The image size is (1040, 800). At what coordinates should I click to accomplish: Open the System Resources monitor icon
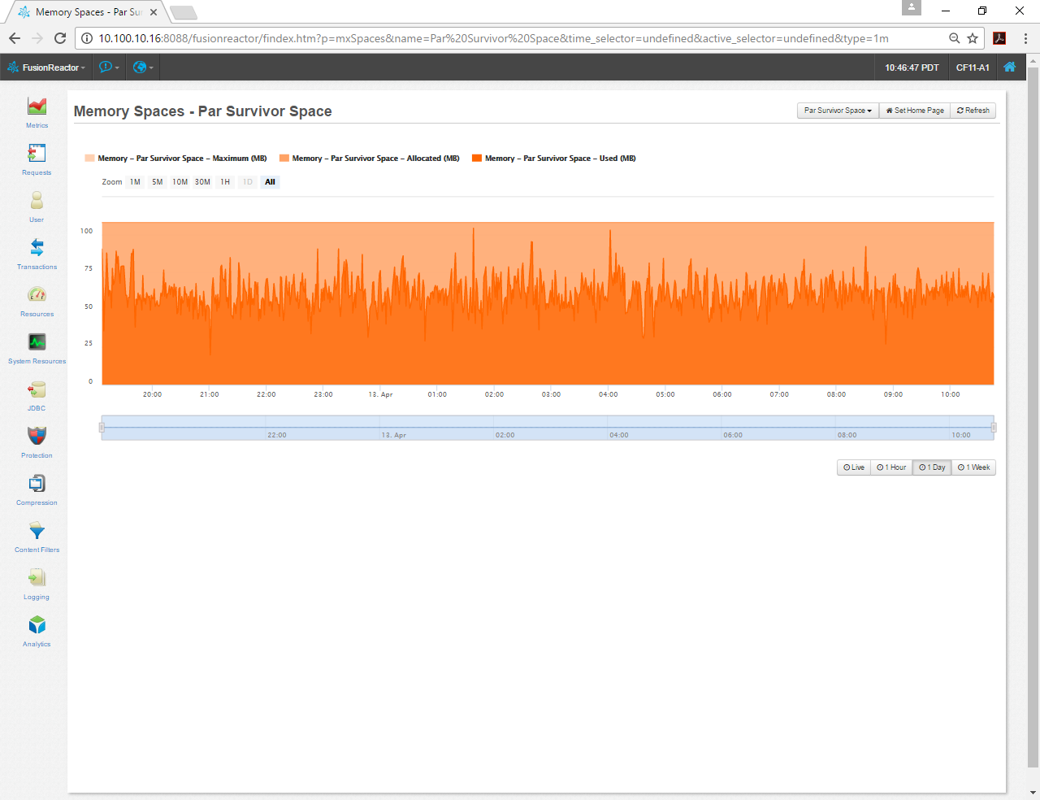(37, 341)
